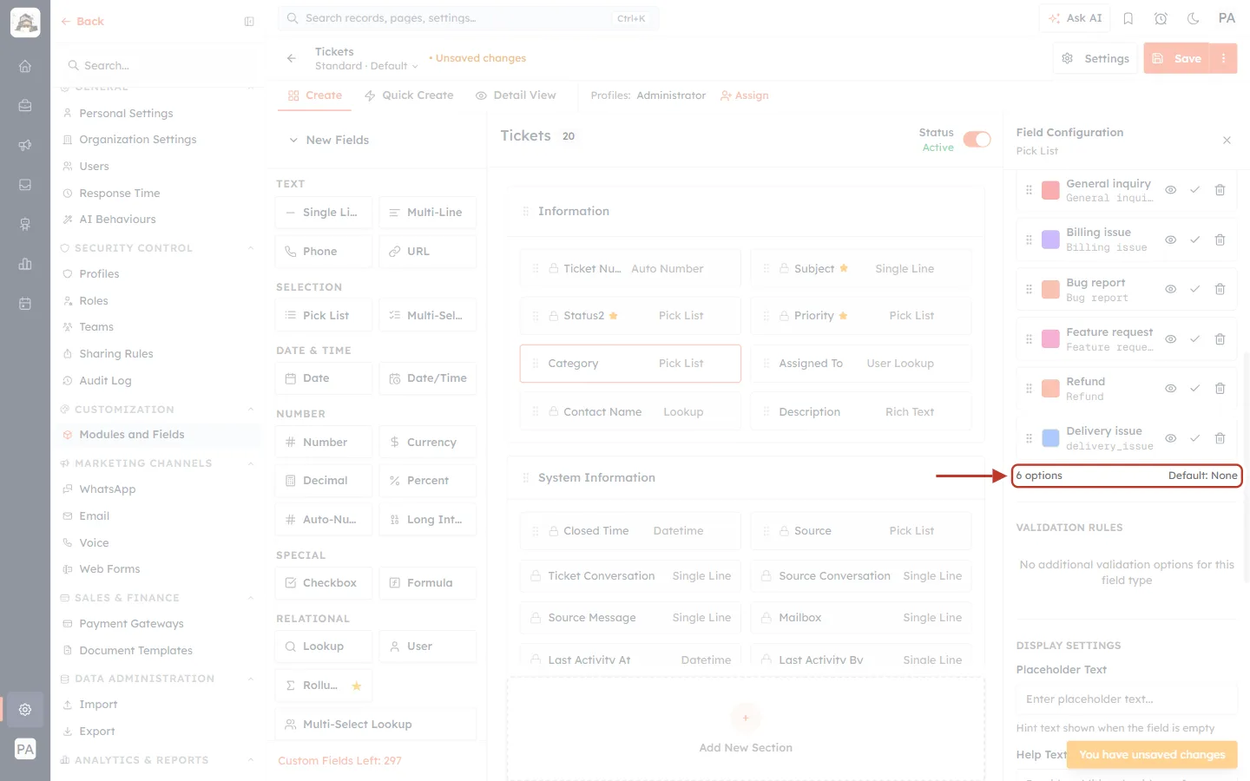
Task: Toggle visibility of Billing issue option
Action: click(x=1170, y=240)
